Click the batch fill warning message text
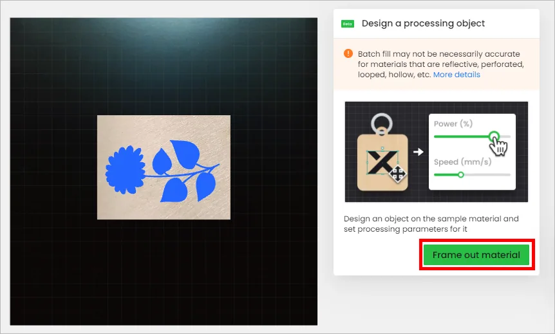This screenshot has width=555, height=334. [440, 64]
